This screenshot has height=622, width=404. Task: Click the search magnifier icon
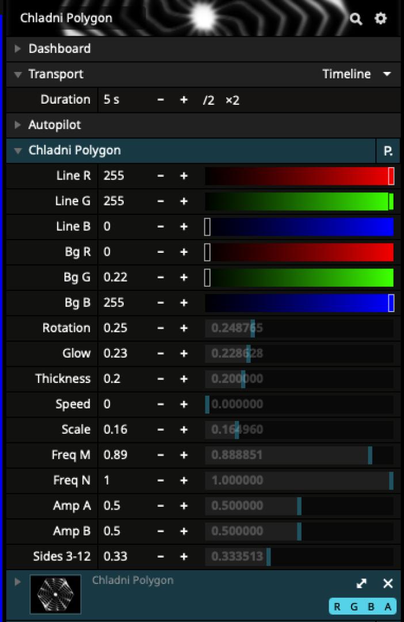(x=356, y=19)
